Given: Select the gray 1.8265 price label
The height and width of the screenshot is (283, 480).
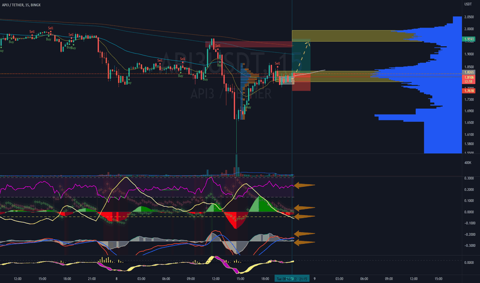Looking at the screenshot, I should [468, 73].
